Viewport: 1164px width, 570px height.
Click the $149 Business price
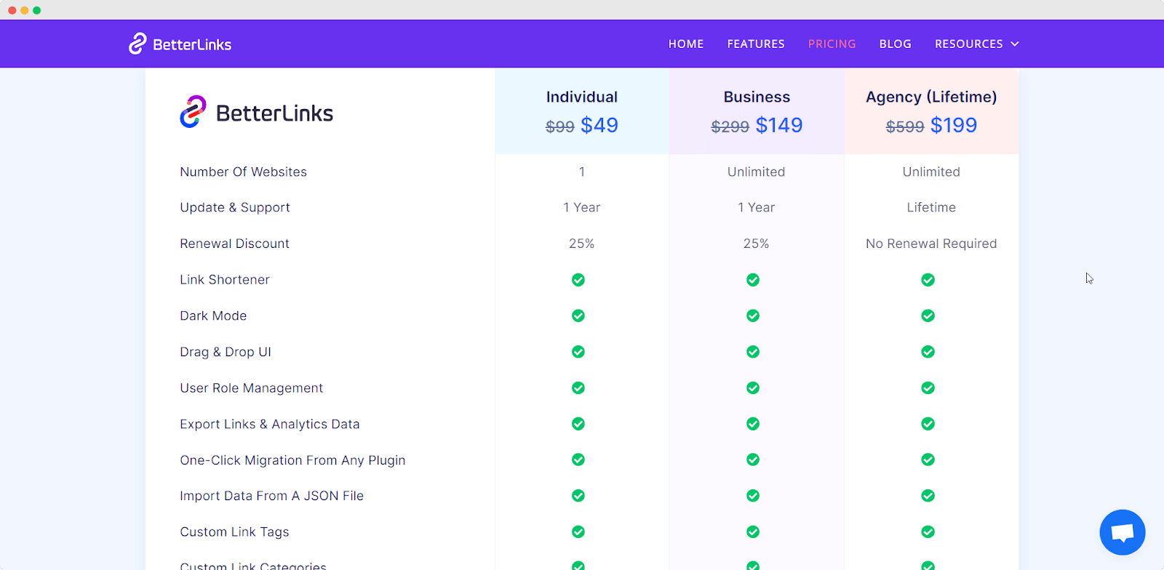779,125
